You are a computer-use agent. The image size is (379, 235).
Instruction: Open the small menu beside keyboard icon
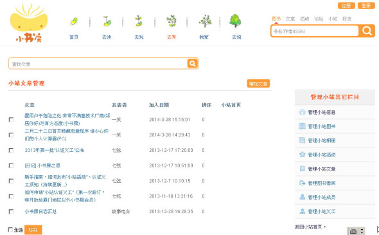[362, 231]
